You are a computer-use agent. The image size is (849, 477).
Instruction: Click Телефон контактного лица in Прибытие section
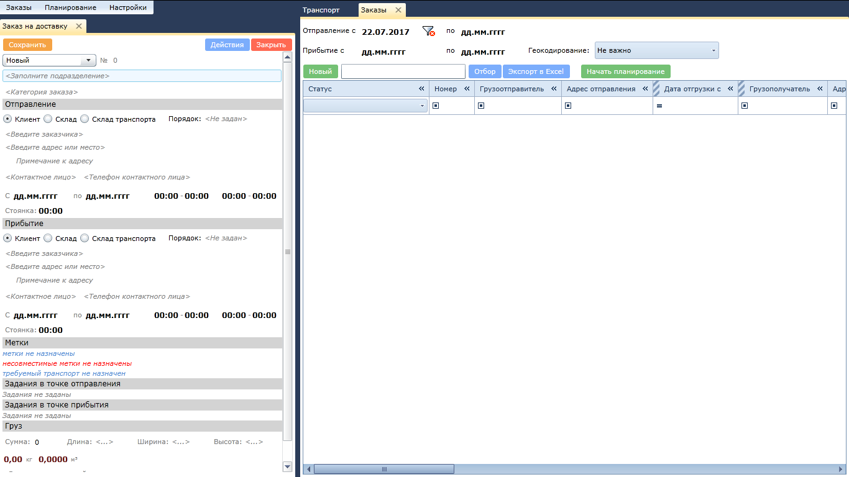[x=137, y=296]
